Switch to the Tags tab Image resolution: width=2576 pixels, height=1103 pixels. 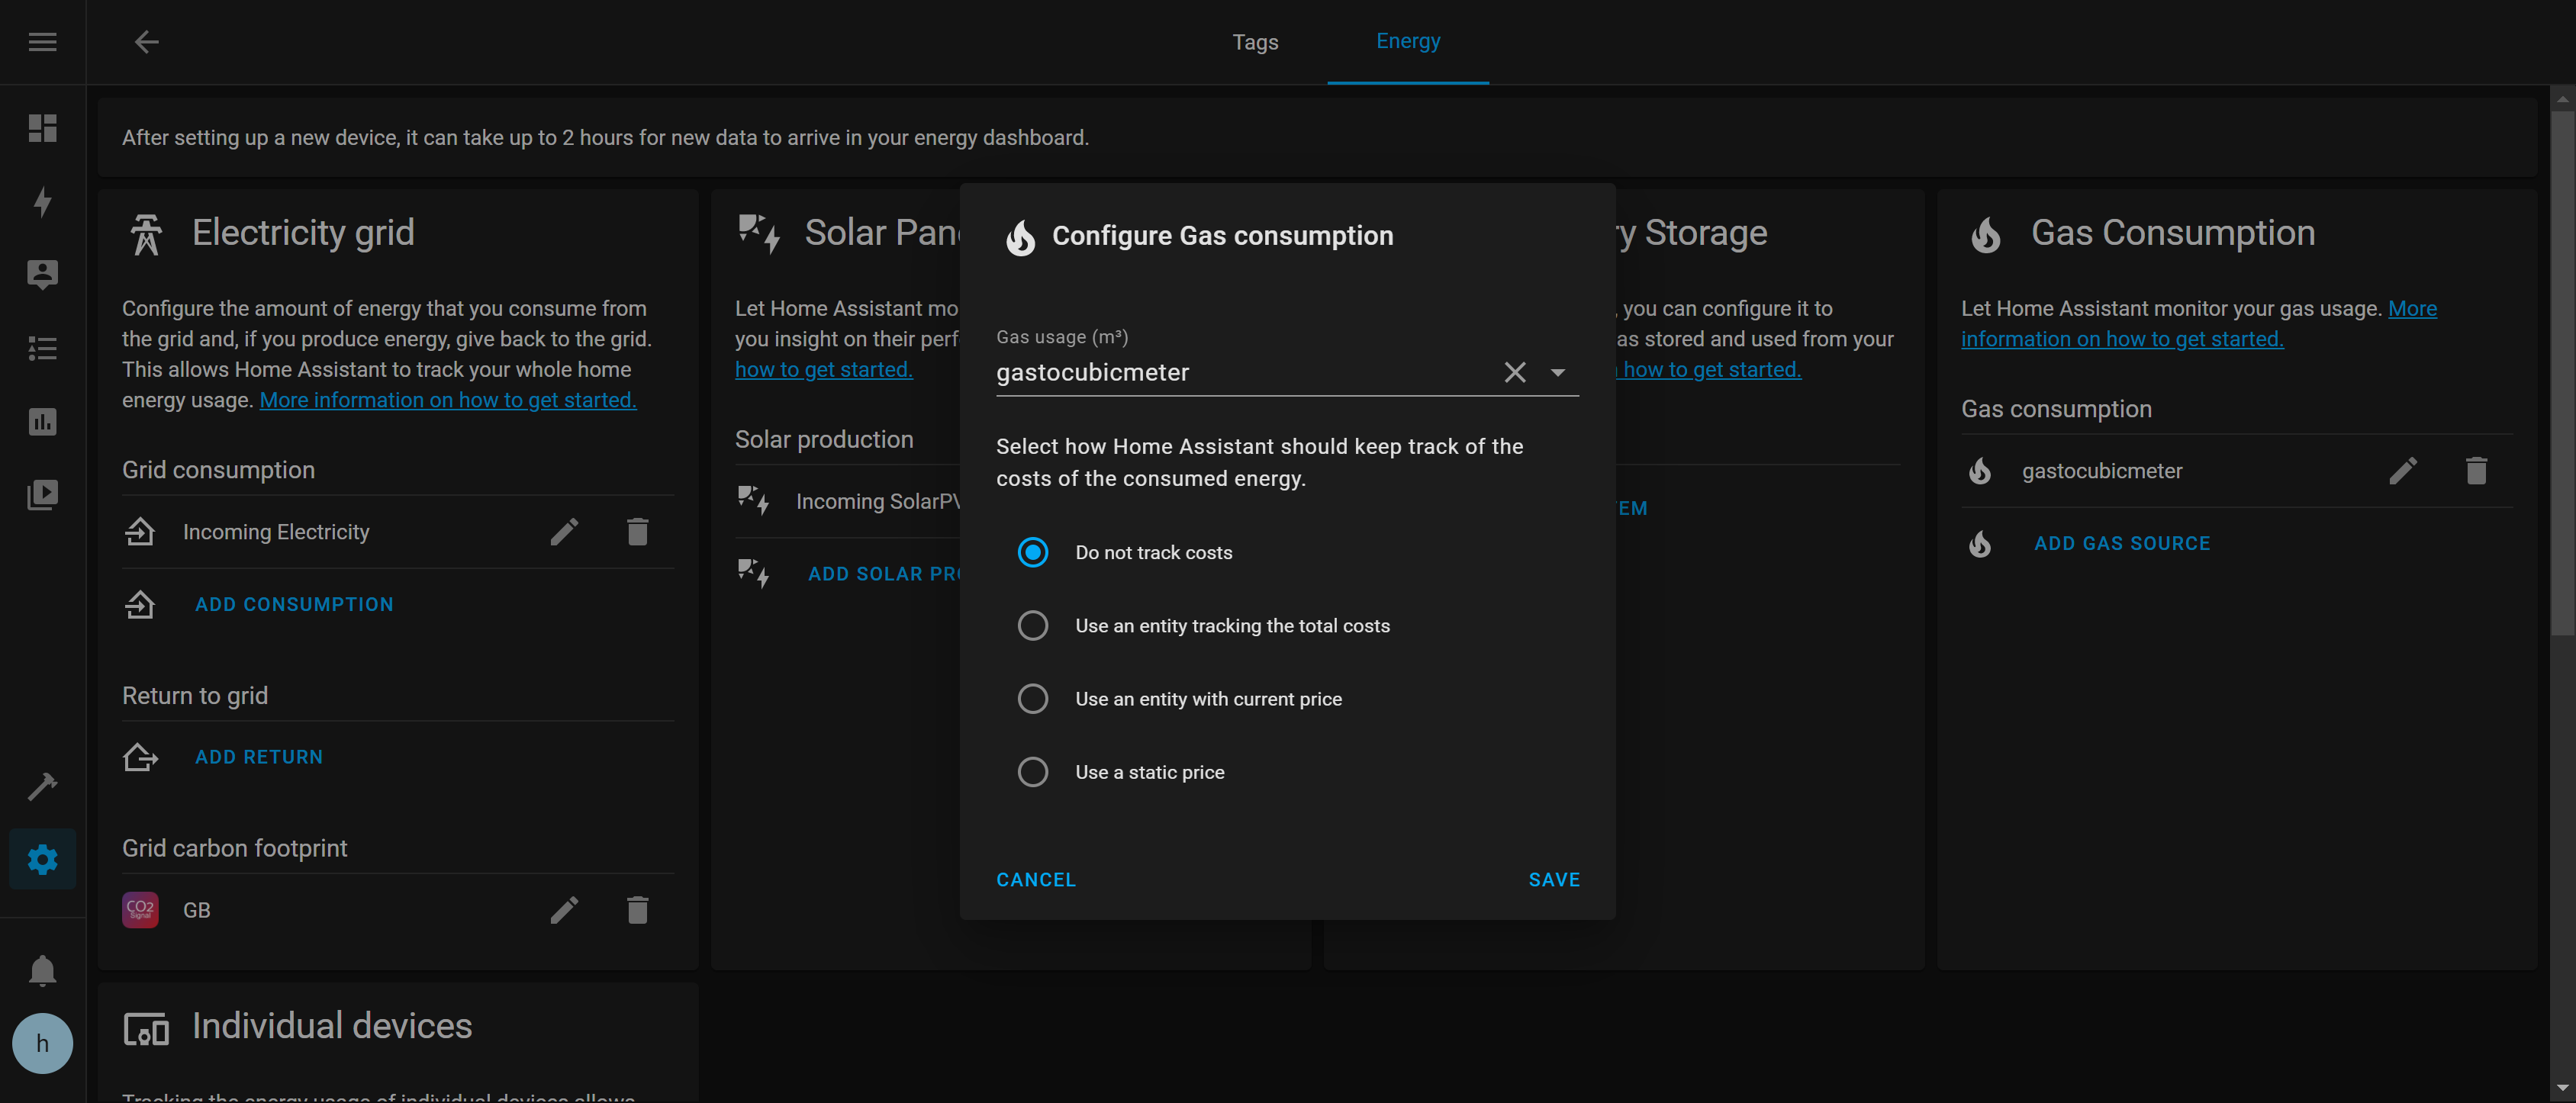[x=1254, y=42]
